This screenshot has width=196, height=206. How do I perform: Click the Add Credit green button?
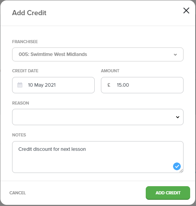point(168,193)
